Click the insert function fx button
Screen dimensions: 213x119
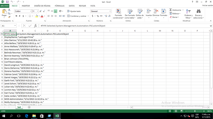pos(36,26)
